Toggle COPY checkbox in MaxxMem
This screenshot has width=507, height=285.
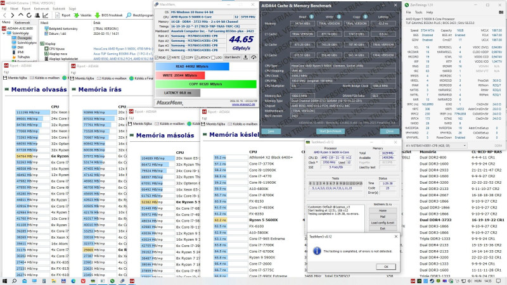click(183, 58)
